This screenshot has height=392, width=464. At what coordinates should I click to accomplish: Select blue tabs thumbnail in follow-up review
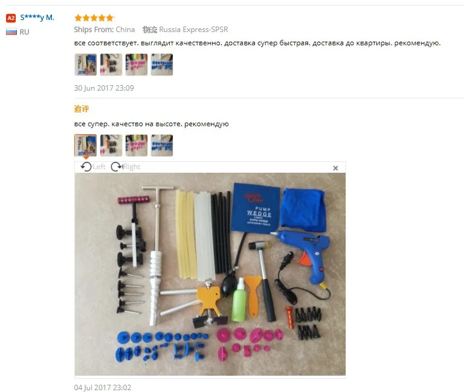pyautogui.click(x=162, y=145)
